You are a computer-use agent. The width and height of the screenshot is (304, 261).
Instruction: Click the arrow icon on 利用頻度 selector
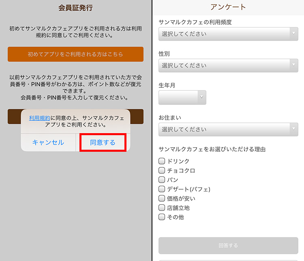(x=294, y=33)
